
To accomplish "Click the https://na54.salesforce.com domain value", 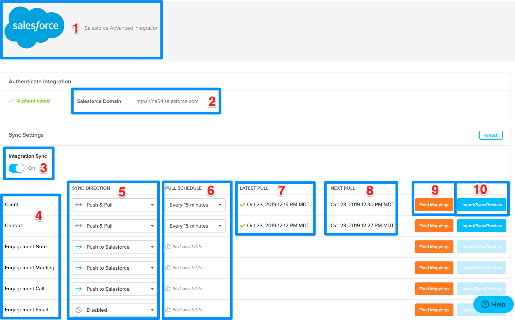I will click(167, 101).
